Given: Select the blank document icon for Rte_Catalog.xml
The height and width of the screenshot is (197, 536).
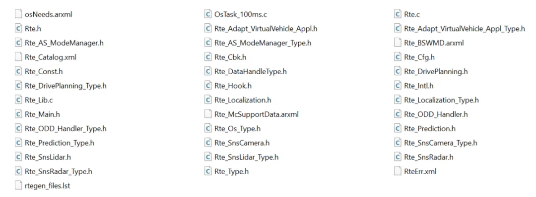Looking at the screenshot, I should 18,57.
